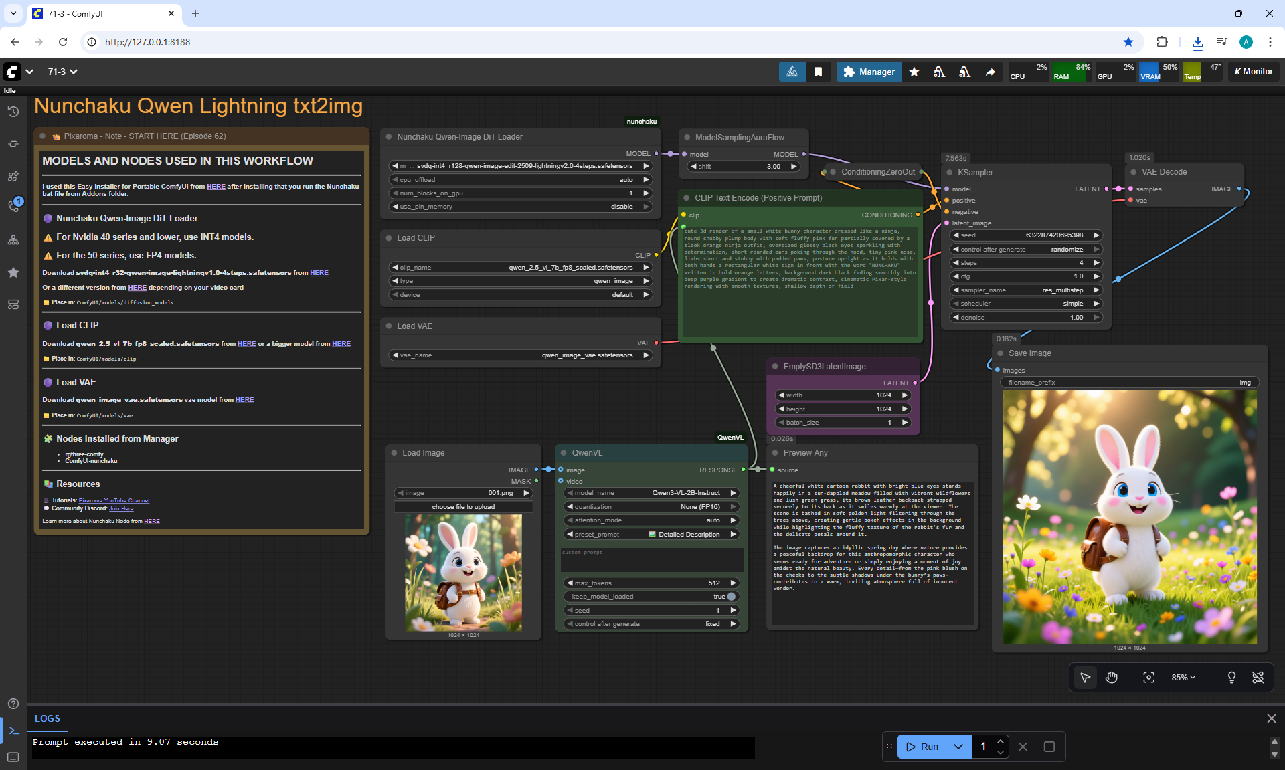This screenshot has height=770, width=1285.
Task: Open the 85% zoom dropdown
Action: [1183, 678]
